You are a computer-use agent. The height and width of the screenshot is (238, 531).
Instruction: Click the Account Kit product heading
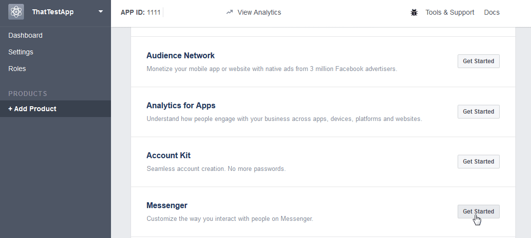[x=168, y=156]
